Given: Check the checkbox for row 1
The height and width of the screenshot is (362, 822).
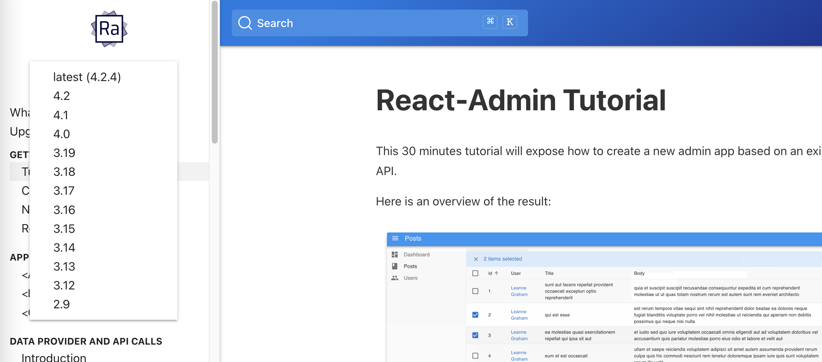Looking at the screenshot, I should pyautogui.click(x=475, y=291).
